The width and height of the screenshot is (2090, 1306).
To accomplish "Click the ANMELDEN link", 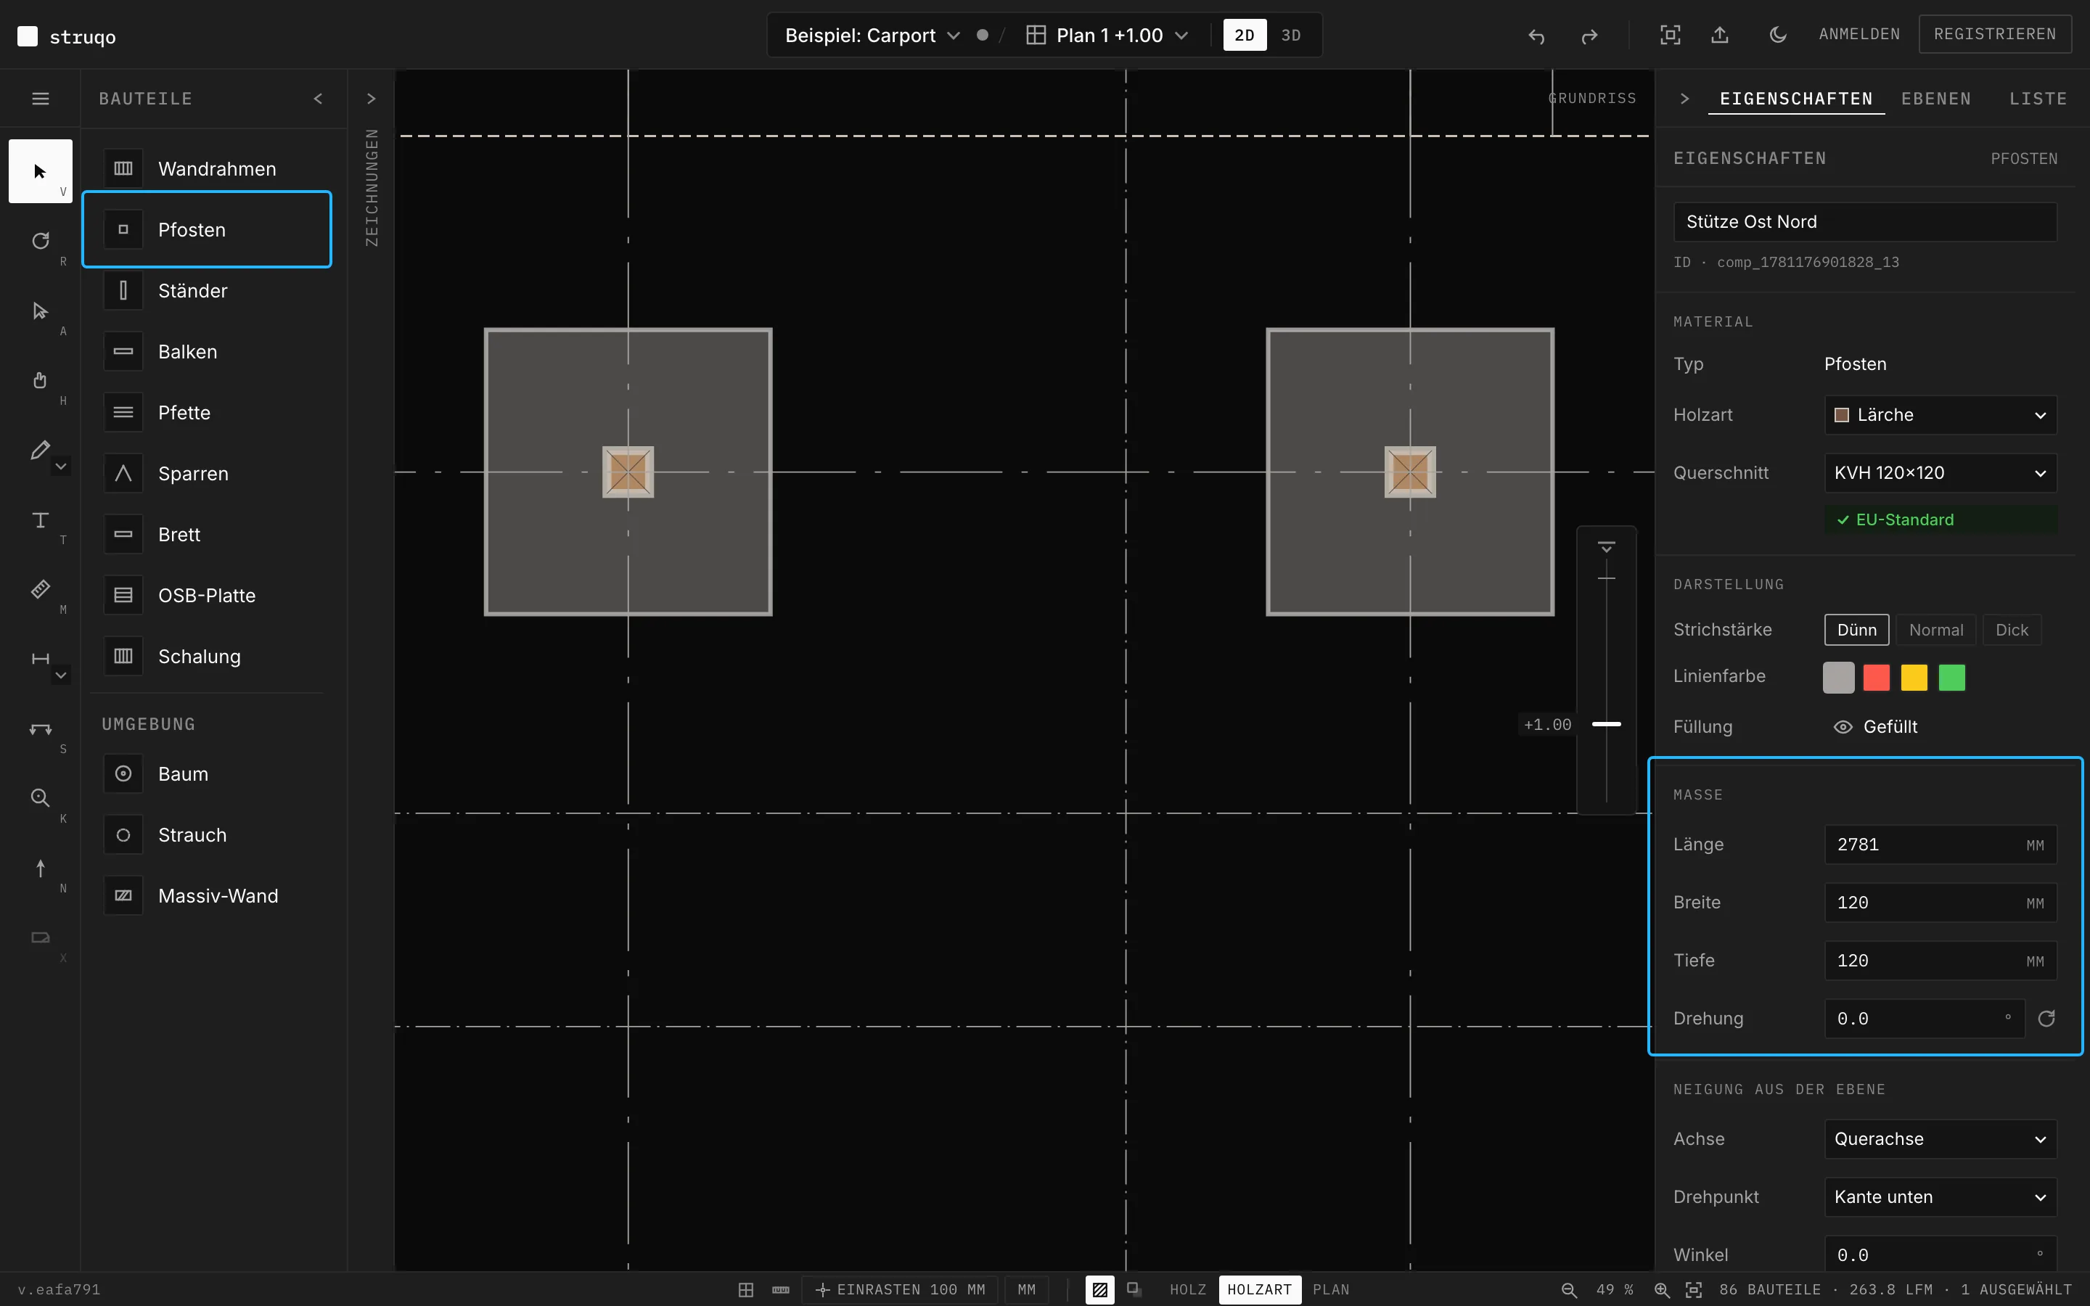I will click(1859, 33).
